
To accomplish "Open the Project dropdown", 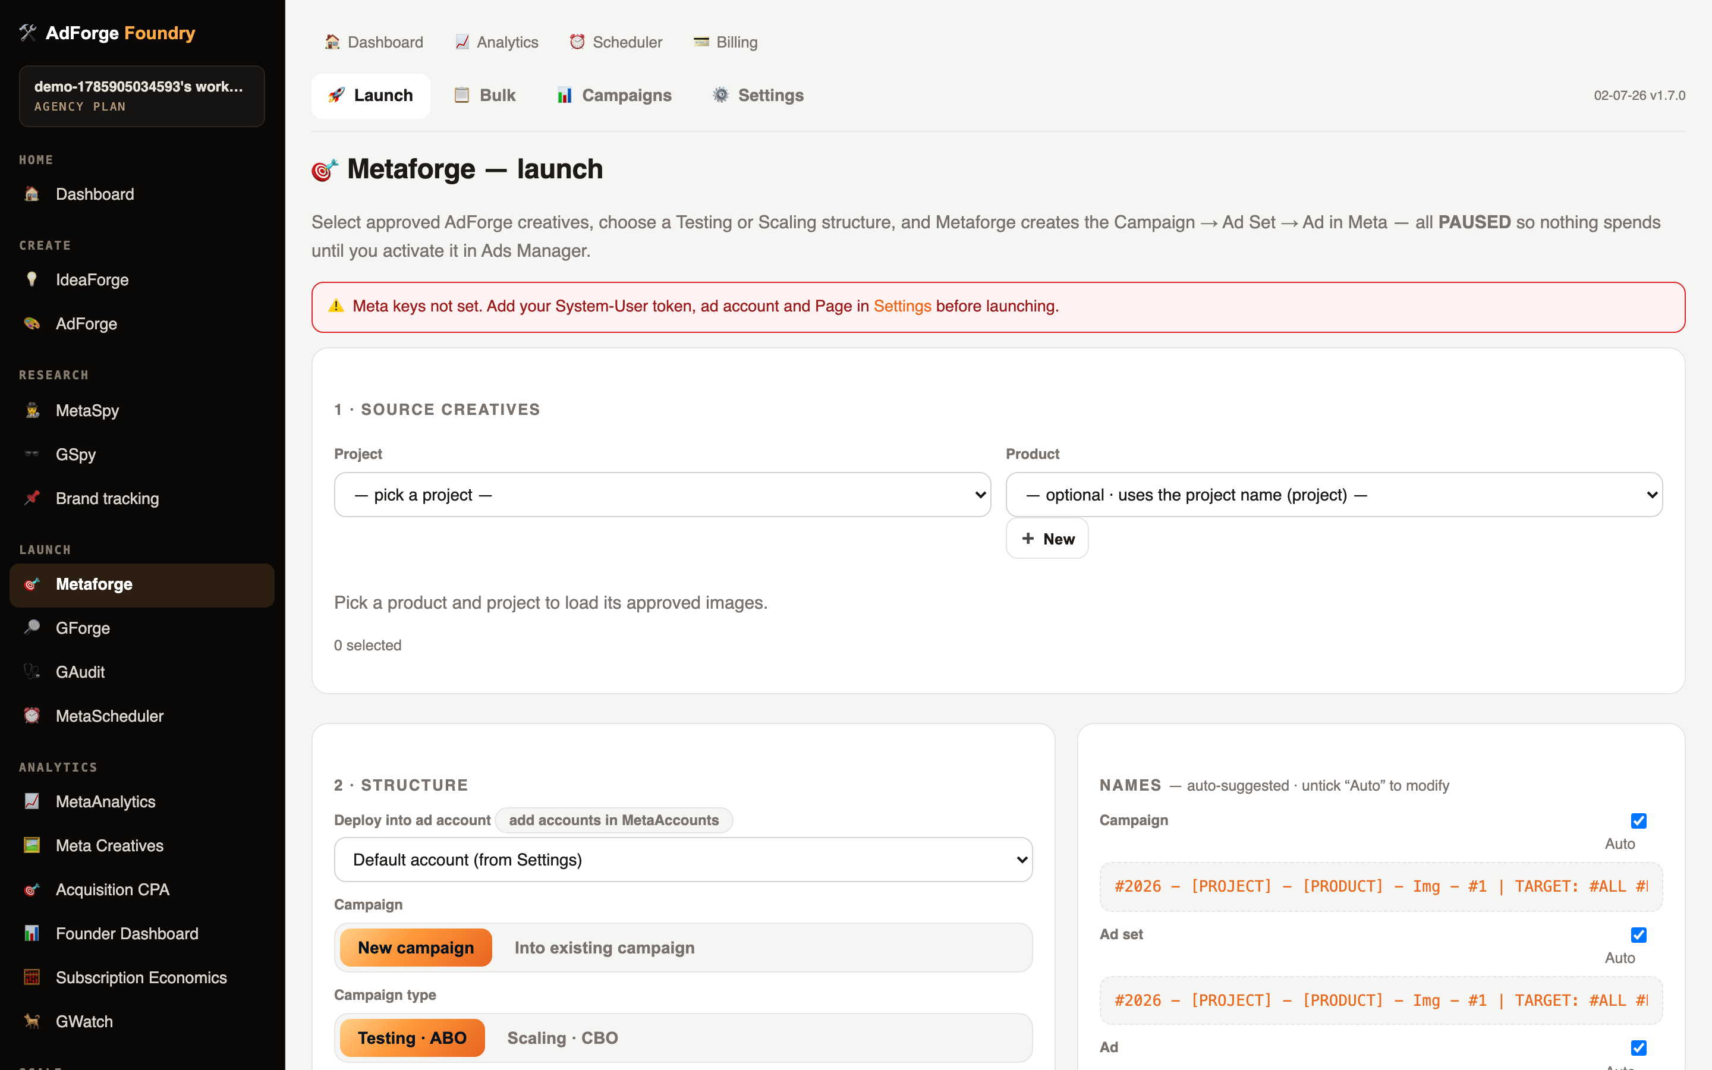I will point(662,495).
